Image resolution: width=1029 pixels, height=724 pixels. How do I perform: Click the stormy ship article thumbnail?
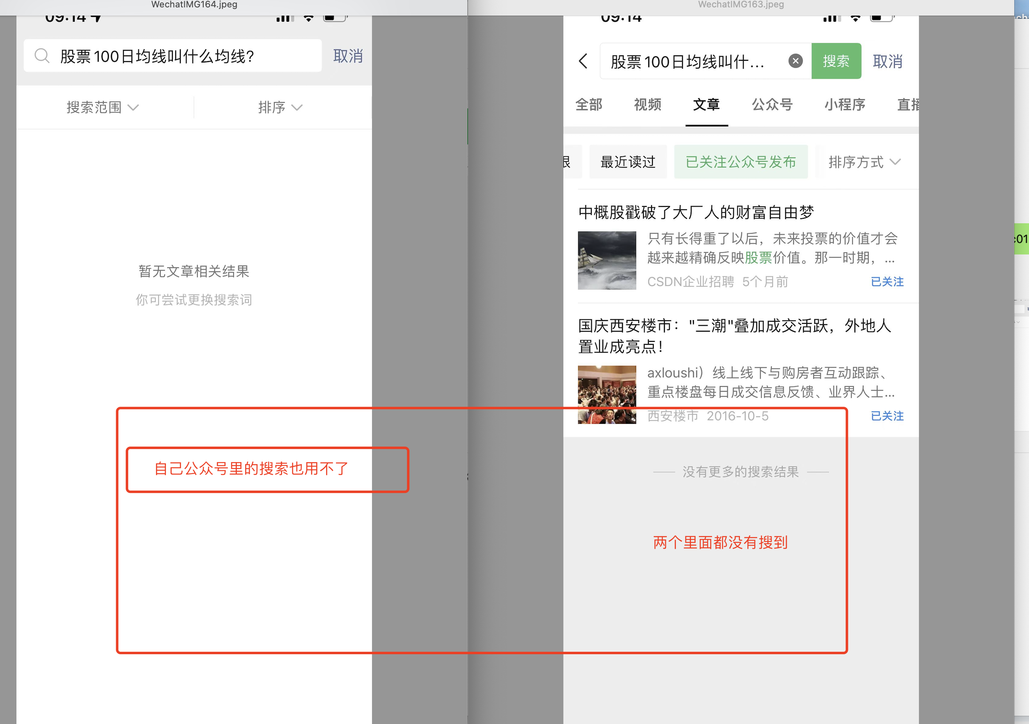(x=606, y=260)
